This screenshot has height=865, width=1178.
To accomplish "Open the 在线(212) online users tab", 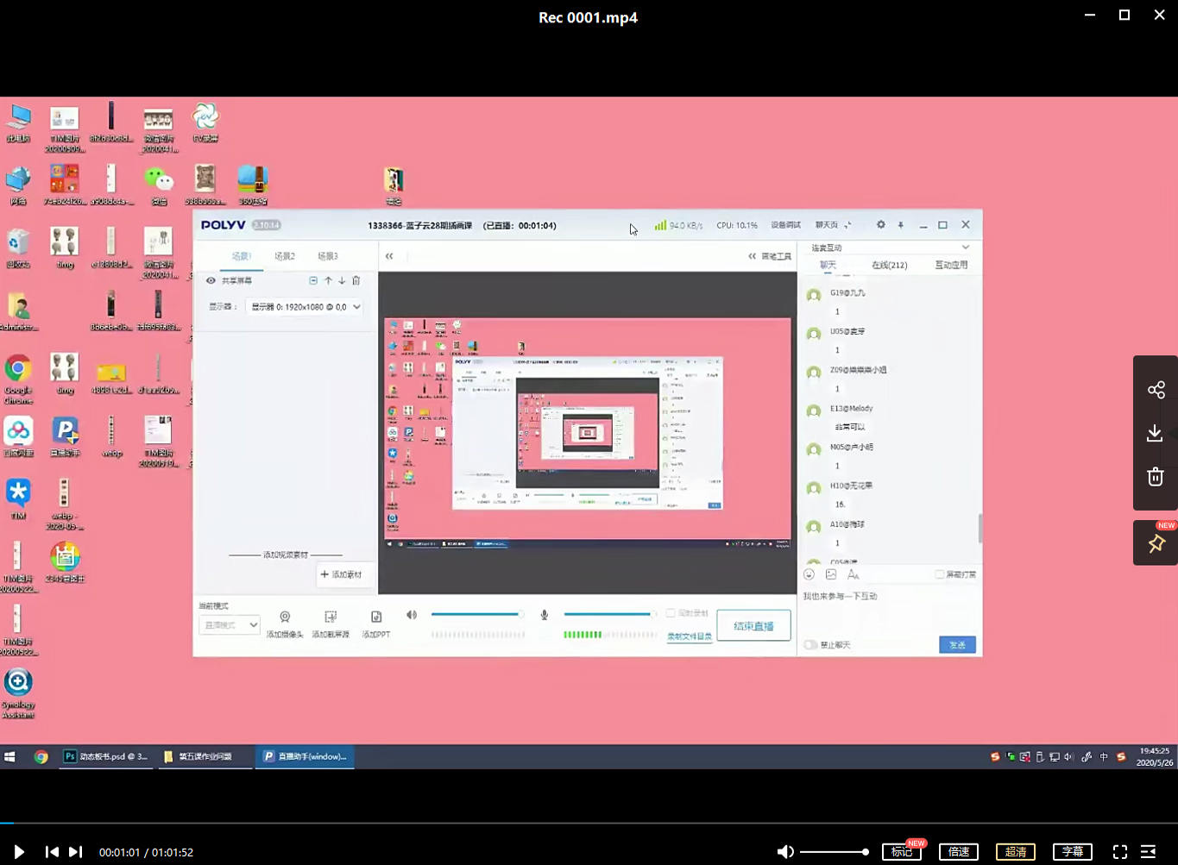I will point(889,265).
